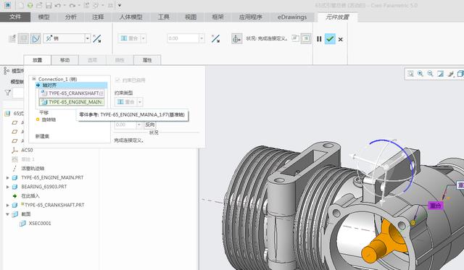Open the 移动 panel tab
464x270 pixels.
point(65,60)
